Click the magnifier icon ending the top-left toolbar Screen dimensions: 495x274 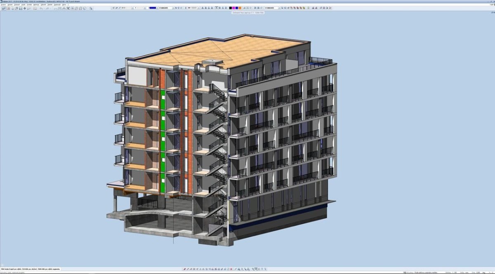click(91, 8)
